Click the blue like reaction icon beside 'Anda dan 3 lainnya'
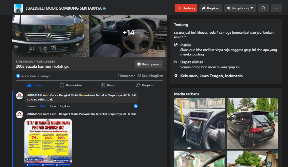Viewport: 288px width, 167px height. point(18,76)
